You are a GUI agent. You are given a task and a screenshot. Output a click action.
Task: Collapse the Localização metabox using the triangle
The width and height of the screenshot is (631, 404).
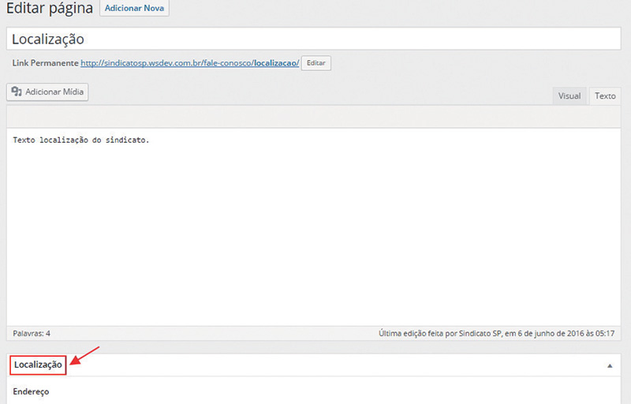[x=610, y=366]
